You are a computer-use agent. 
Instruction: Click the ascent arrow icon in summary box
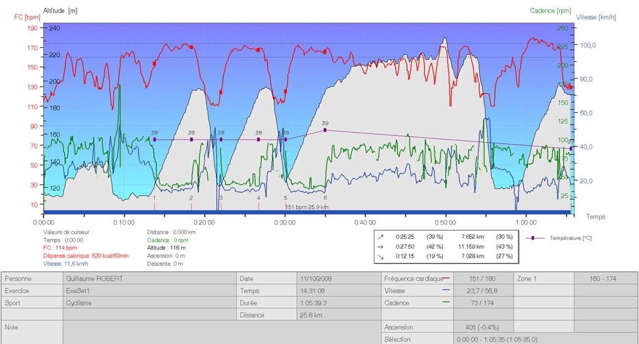pyautogui.click(x=380, y=237)
